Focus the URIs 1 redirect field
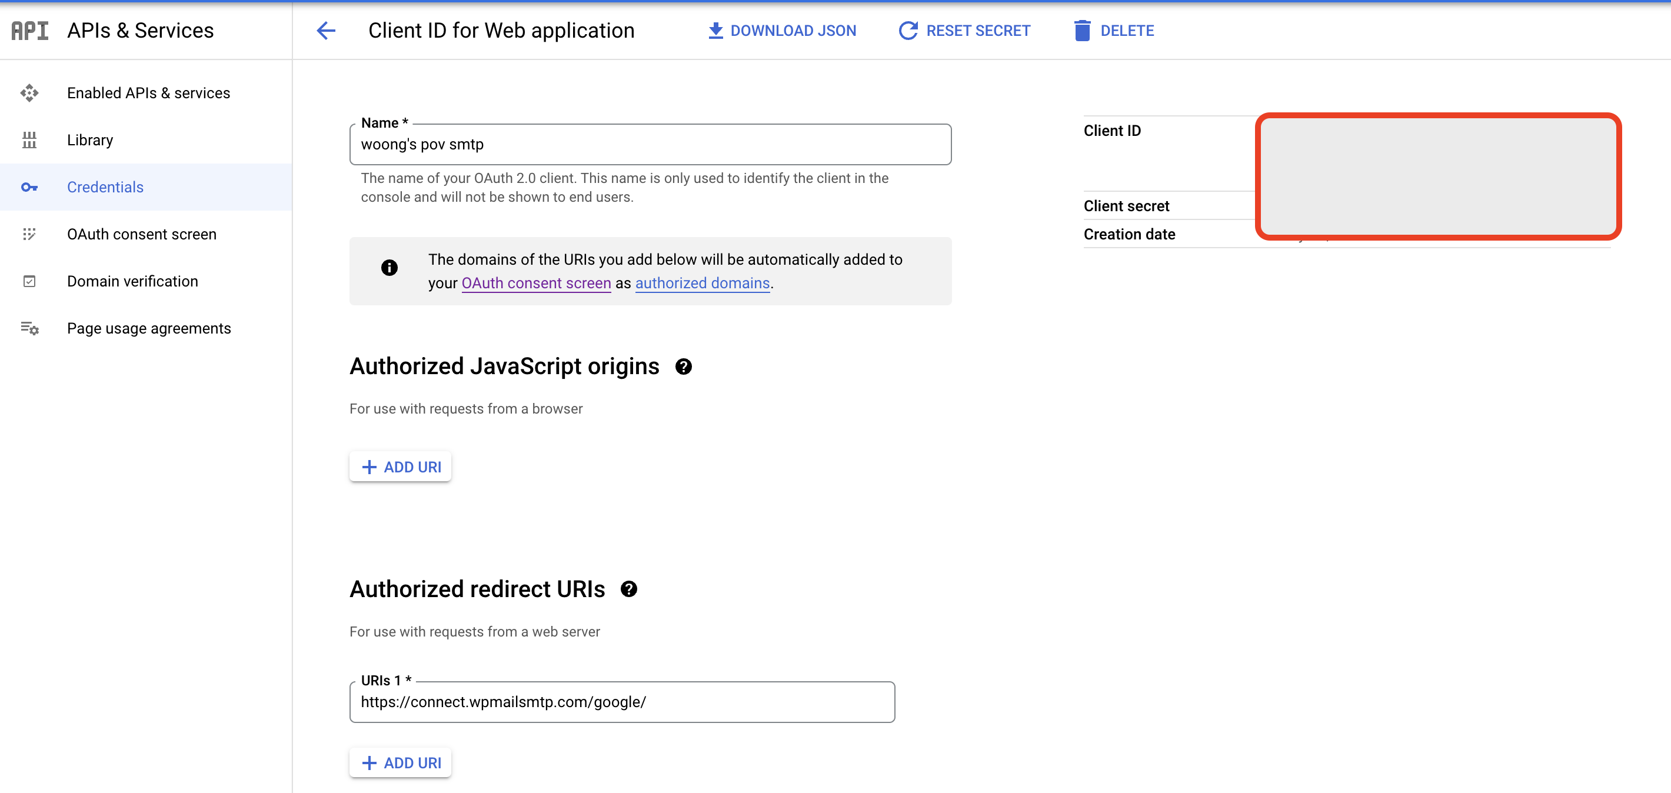 [x=621, y=702]
